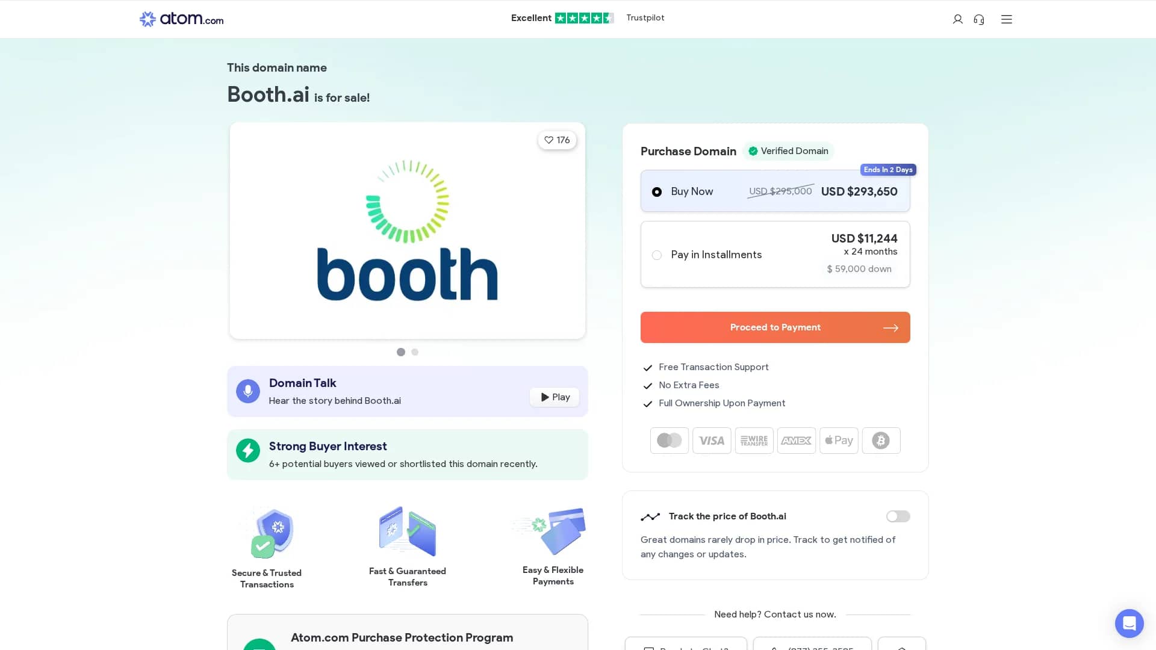Click the struck-through USD $295,000 price

pyautogui.click(x=780, y=191)
